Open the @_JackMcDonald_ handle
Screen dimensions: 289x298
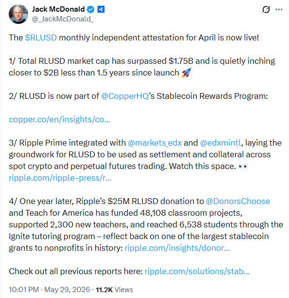tap(63, 19)
